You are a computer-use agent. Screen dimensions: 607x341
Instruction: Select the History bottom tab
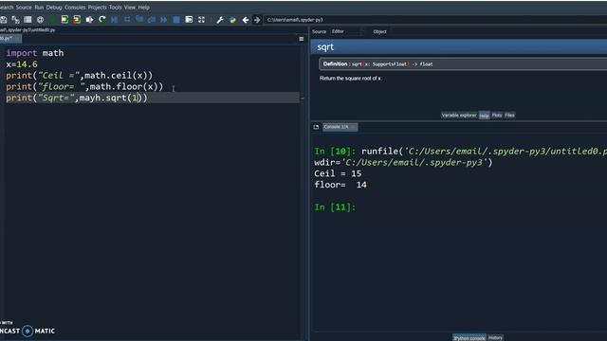point(495,338)
